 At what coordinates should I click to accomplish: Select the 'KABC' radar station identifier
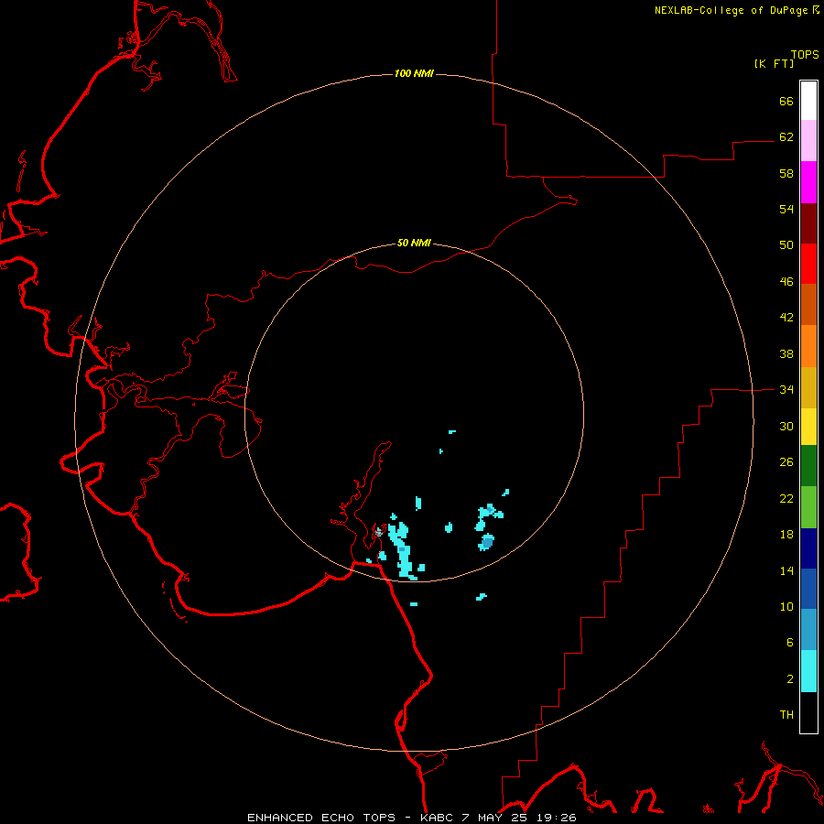coord(438,818)
